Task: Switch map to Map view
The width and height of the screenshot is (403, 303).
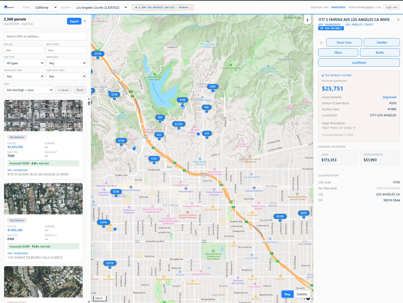Action: [288, 294]
